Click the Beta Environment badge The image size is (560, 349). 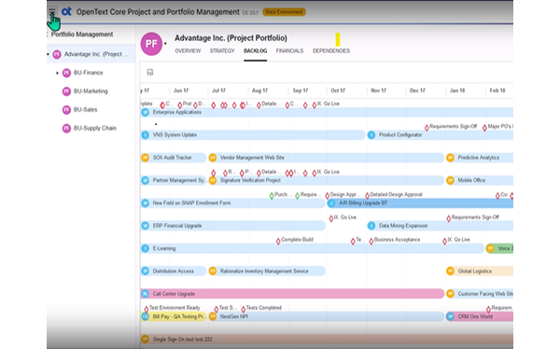pos(285,12)
